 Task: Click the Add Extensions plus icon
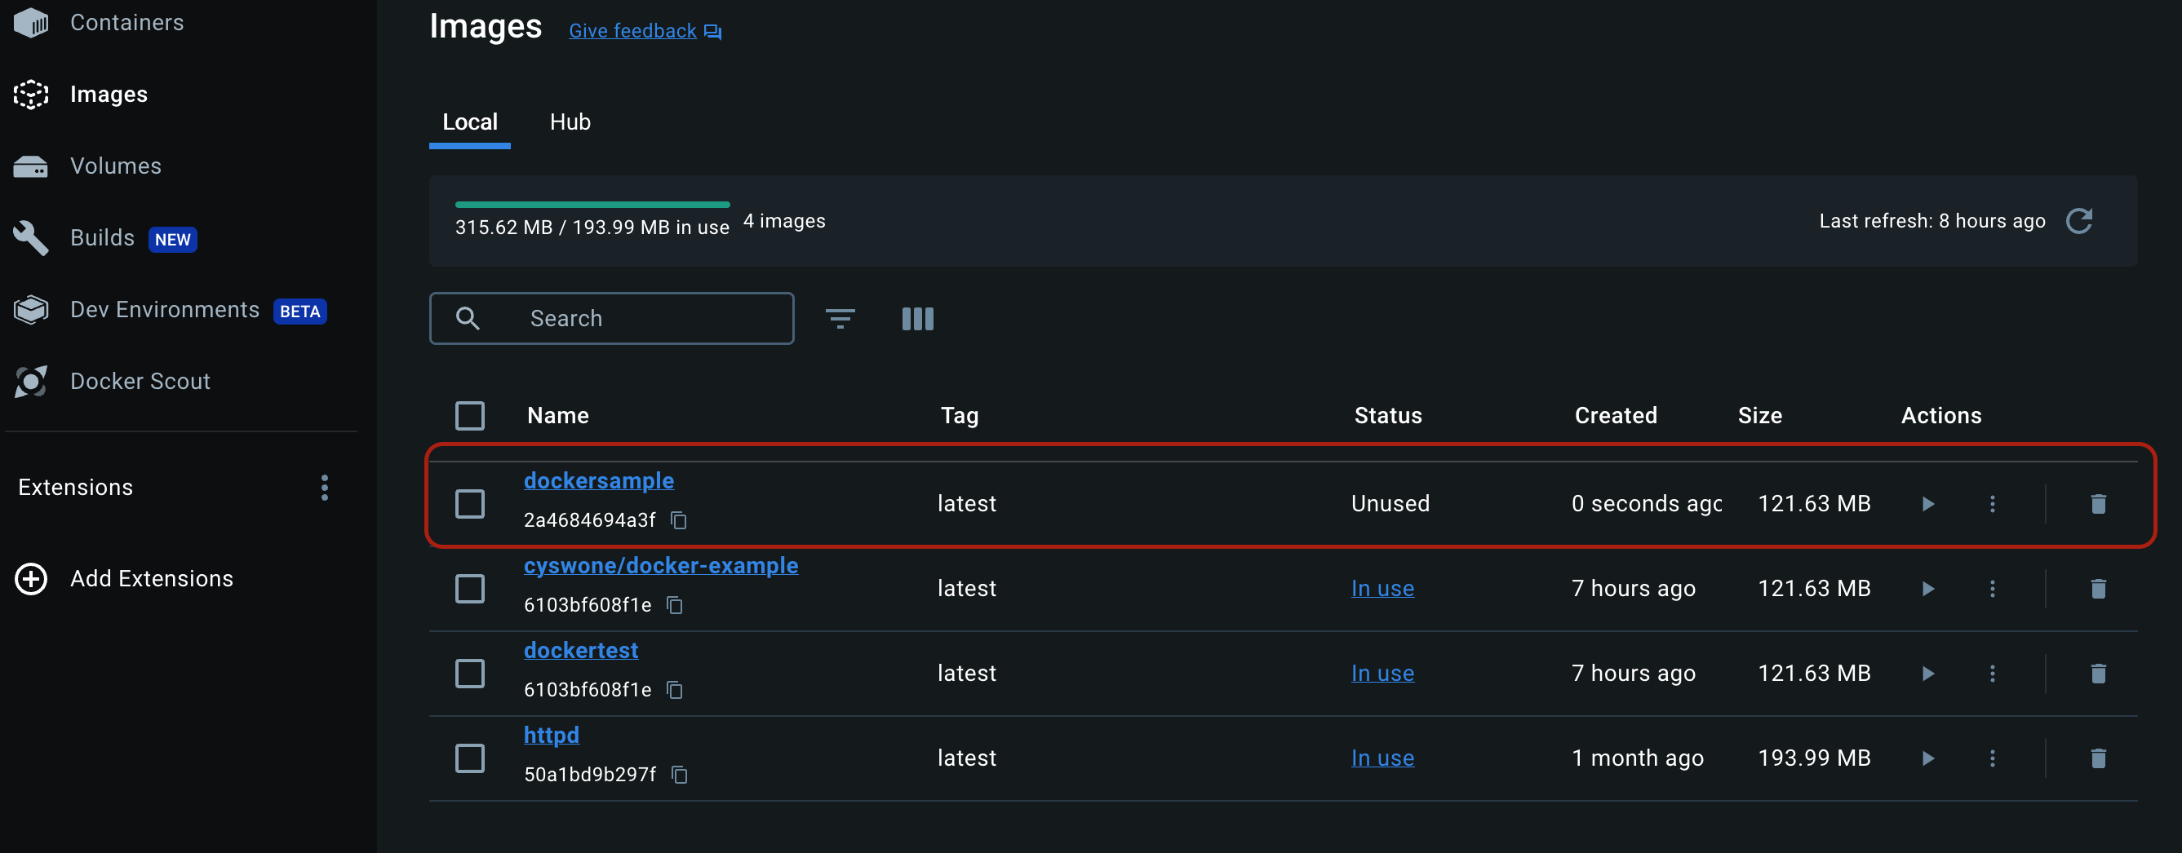click(31, 579)
